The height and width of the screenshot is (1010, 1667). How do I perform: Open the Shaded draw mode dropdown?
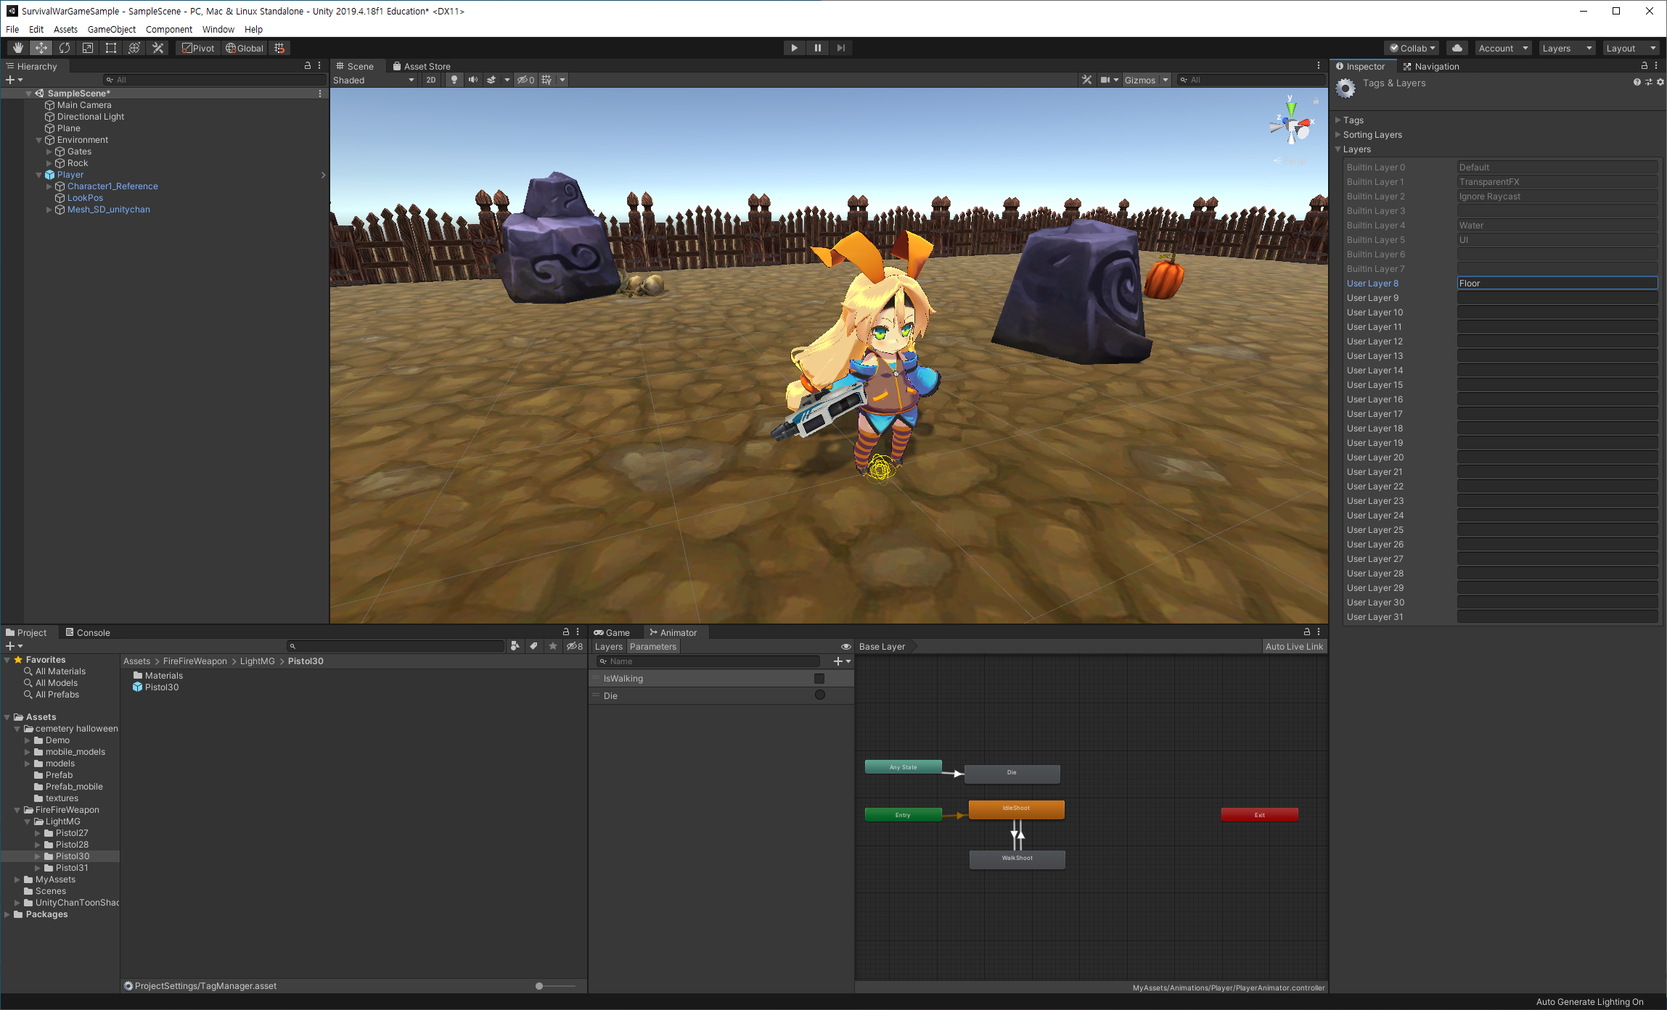373,80
